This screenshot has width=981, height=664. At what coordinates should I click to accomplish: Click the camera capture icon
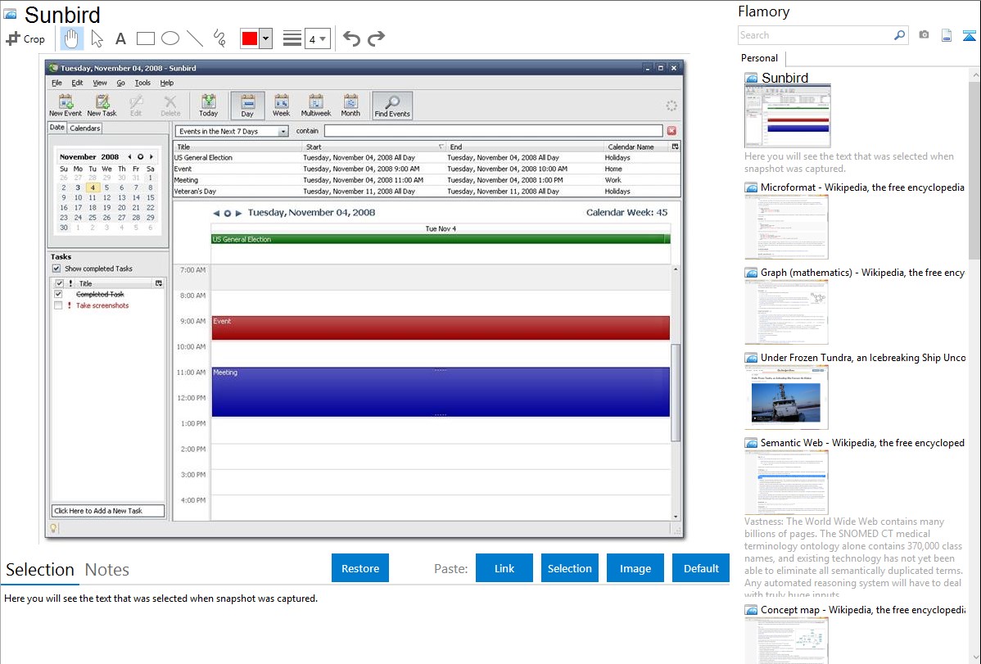pos(924,35)
